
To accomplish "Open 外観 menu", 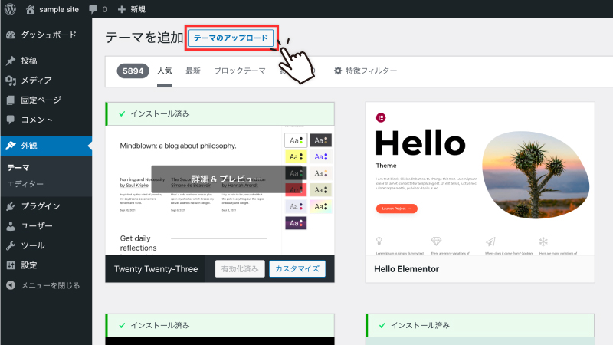I will click(29, 146).
